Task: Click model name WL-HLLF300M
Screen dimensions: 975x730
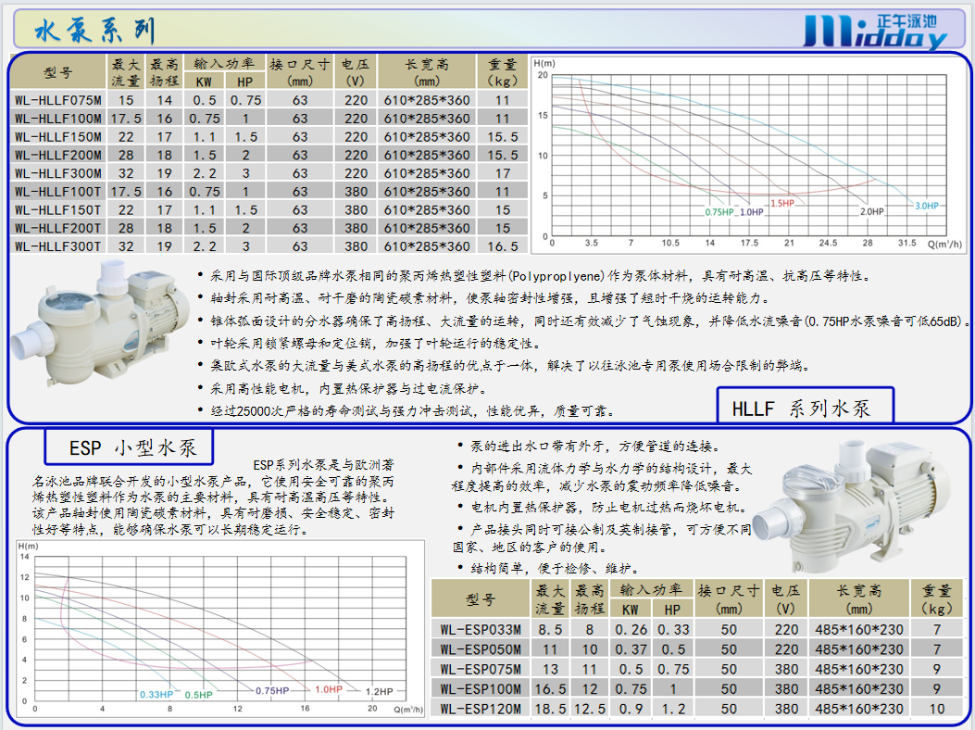Action: click(x=57, y=173)
